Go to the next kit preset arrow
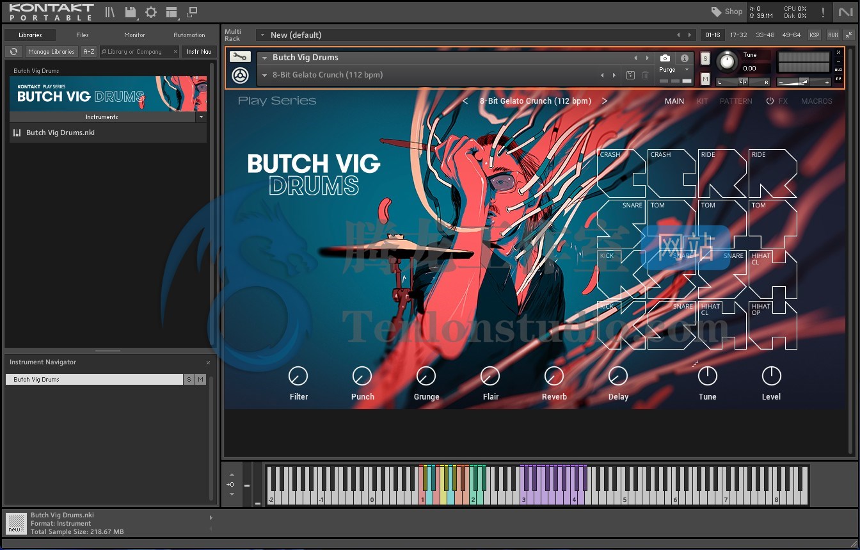The width and height of the screenshot is (860, 550). (x=604, y=101)
